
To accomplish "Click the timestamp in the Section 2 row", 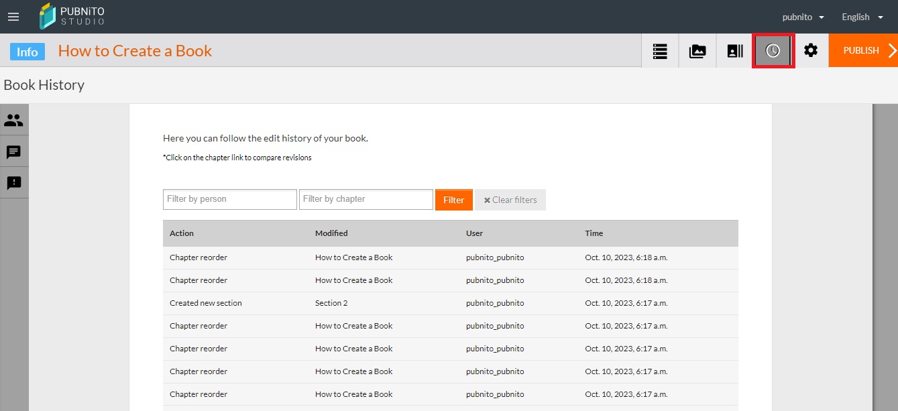I will pyautogui.click(x=626, y=303).
